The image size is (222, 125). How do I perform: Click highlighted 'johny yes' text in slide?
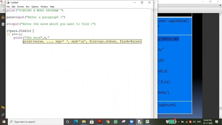(170, 39)
